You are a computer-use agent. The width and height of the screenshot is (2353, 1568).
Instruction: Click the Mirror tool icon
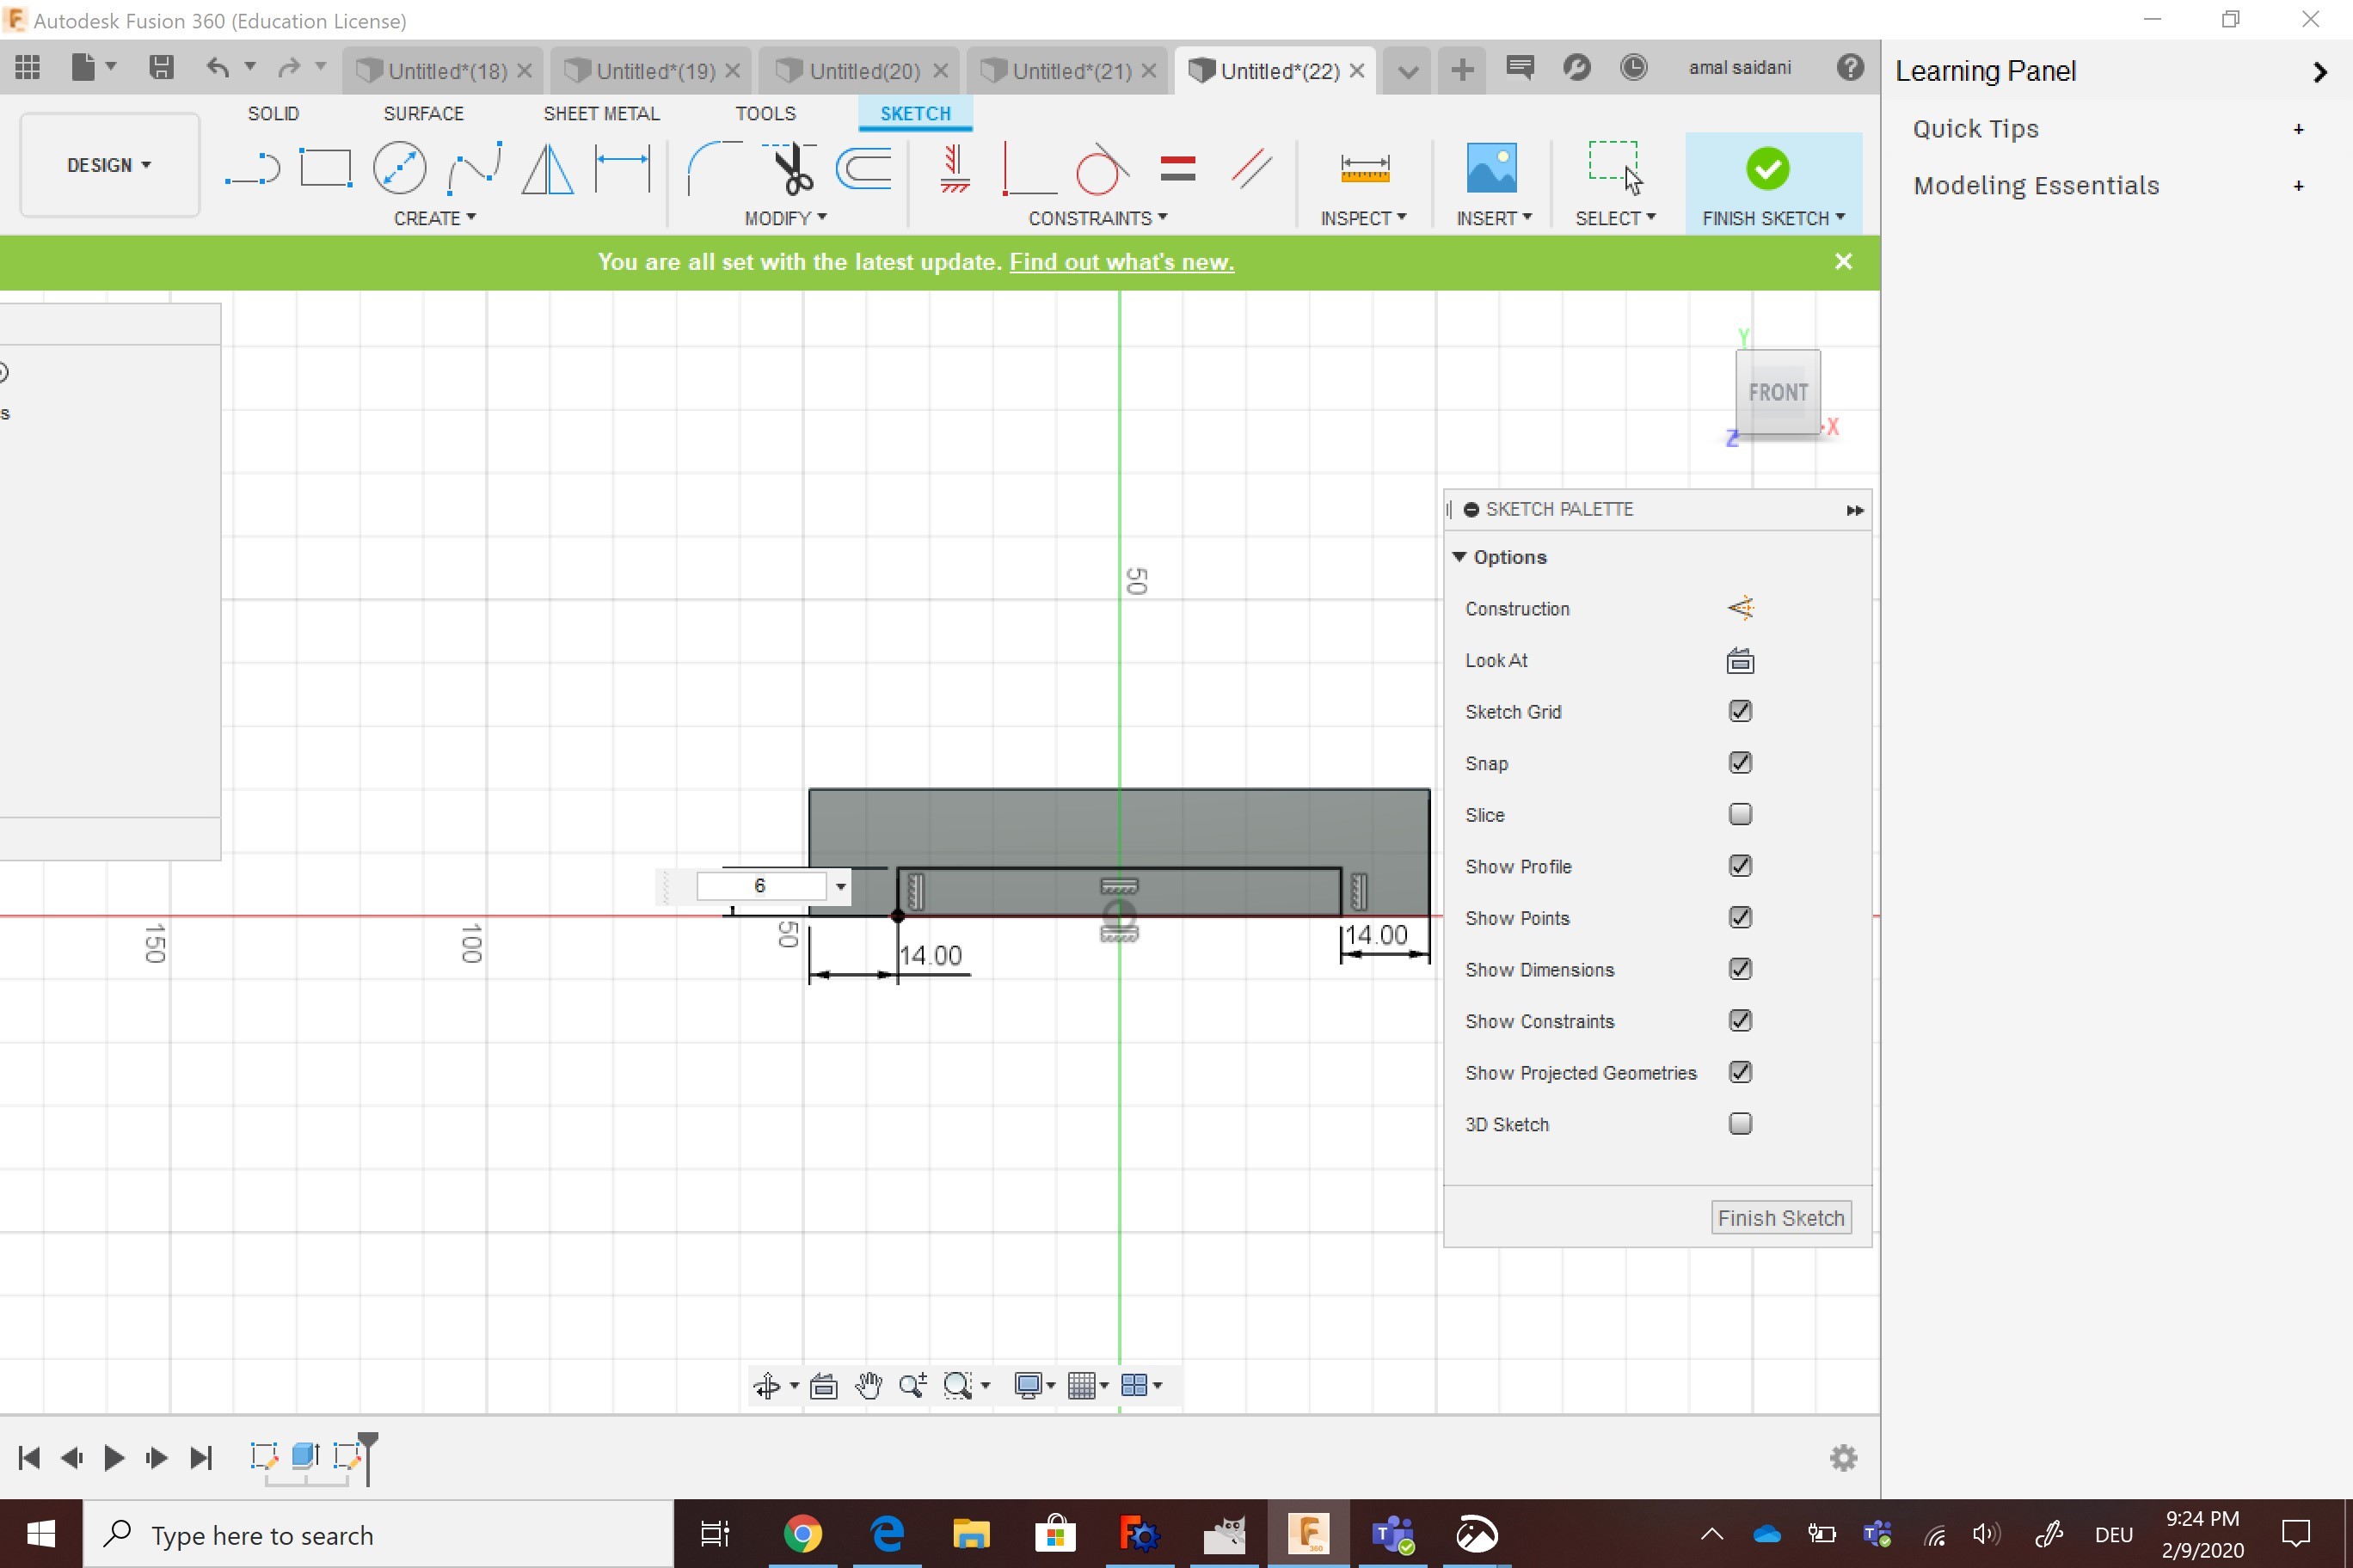click(547, 167)
